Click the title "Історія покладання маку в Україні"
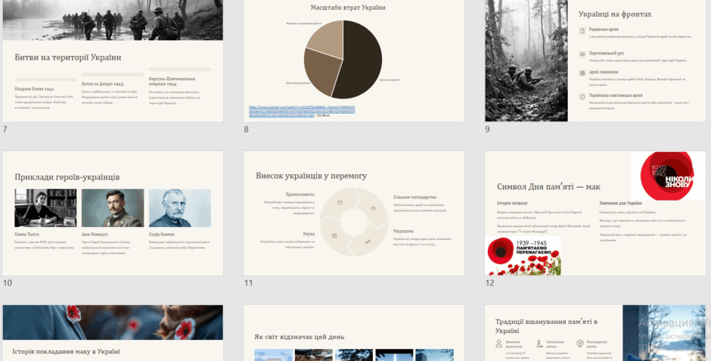This screenshot has width=711, height=361. (67, 351)
